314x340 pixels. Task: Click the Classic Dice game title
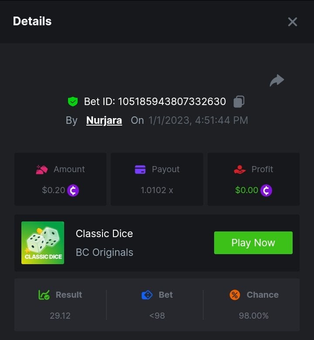[104, 234]
